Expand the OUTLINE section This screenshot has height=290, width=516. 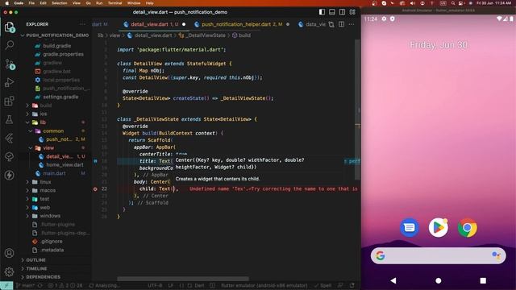tap(35, 259)
